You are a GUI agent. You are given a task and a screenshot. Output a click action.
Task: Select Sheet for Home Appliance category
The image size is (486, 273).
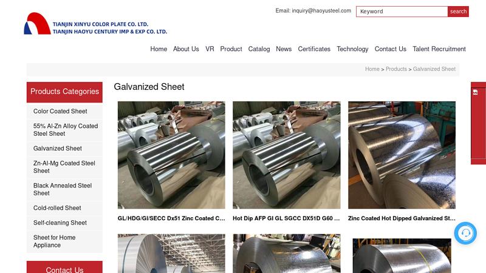(64, 241)
